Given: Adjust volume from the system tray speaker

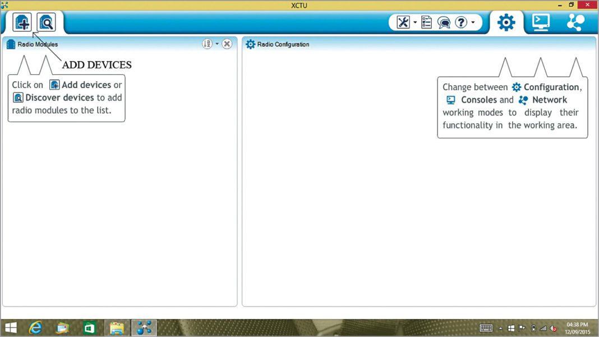Looking at the screenshot, I should click(552, 328).
